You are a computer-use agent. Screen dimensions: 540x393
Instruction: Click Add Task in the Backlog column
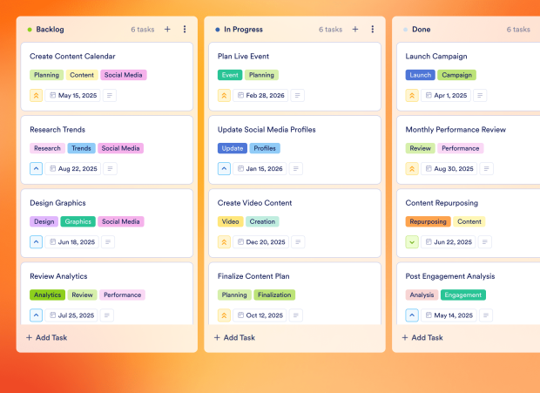(x=46, y=337)
